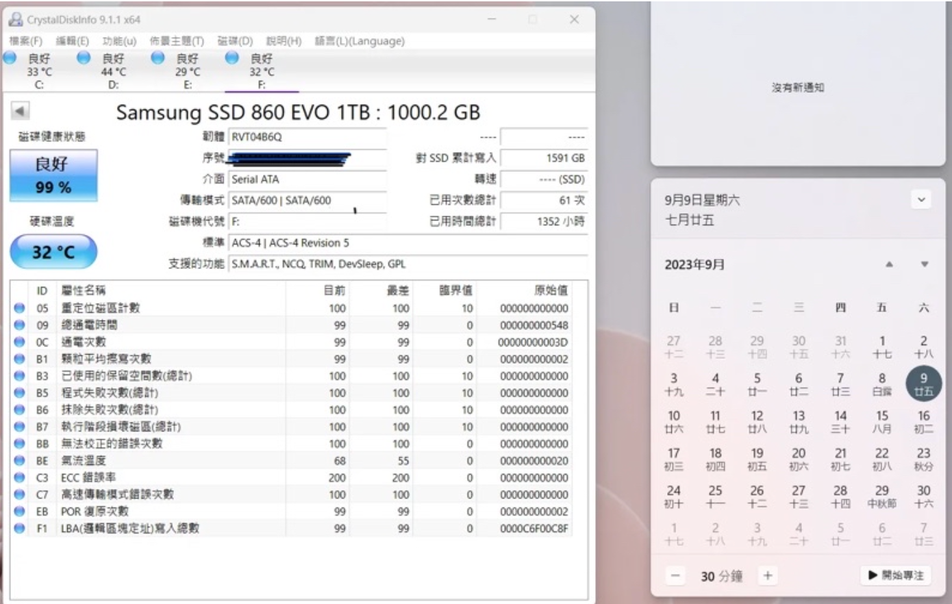
Task: Click status dot for attribute BE
Action: (19, 460)
